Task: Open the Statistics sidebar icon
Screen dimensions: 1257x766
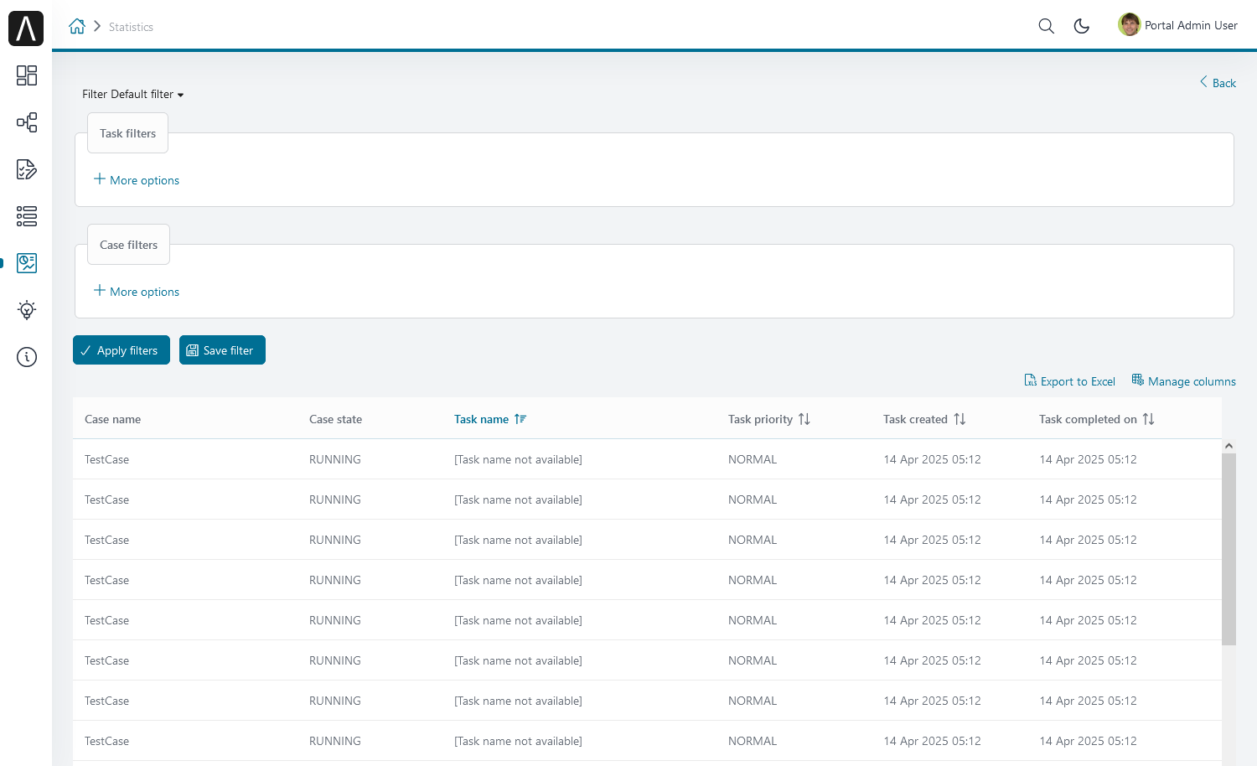Action: point(27,263)
